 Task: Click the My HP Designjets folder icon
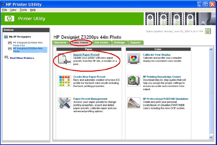point(6,37)
